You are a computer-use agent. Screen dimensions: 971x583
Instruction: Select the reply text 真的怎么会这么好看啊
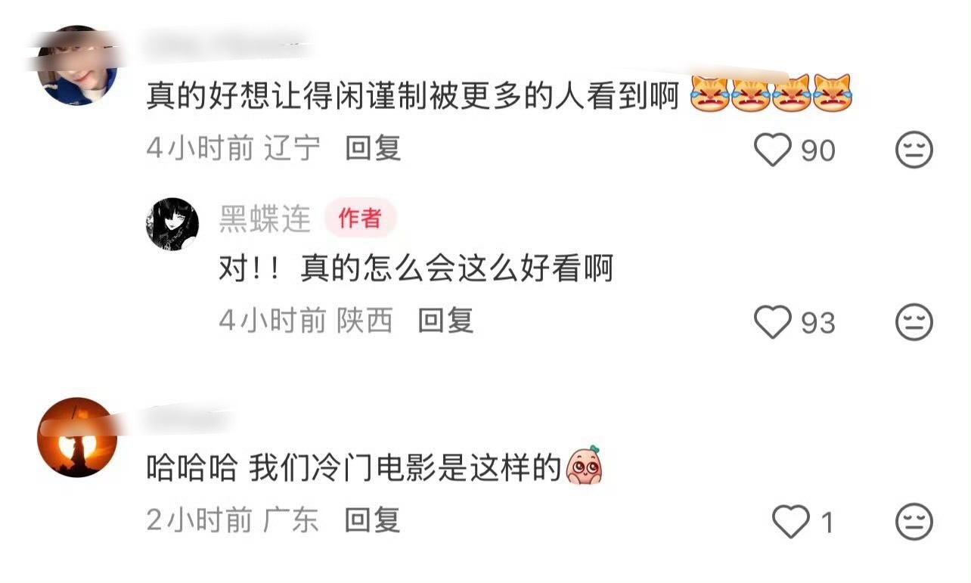pos(457,269)
